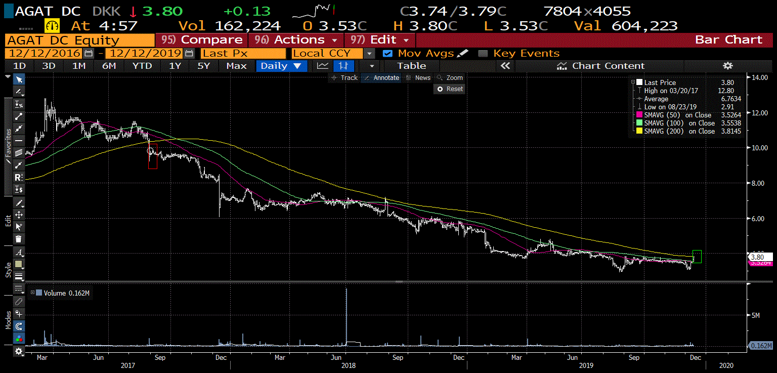Select the regression R tool
Image resolution: width=777 pixels, height=373 pixels.
[x=19, y=177]
